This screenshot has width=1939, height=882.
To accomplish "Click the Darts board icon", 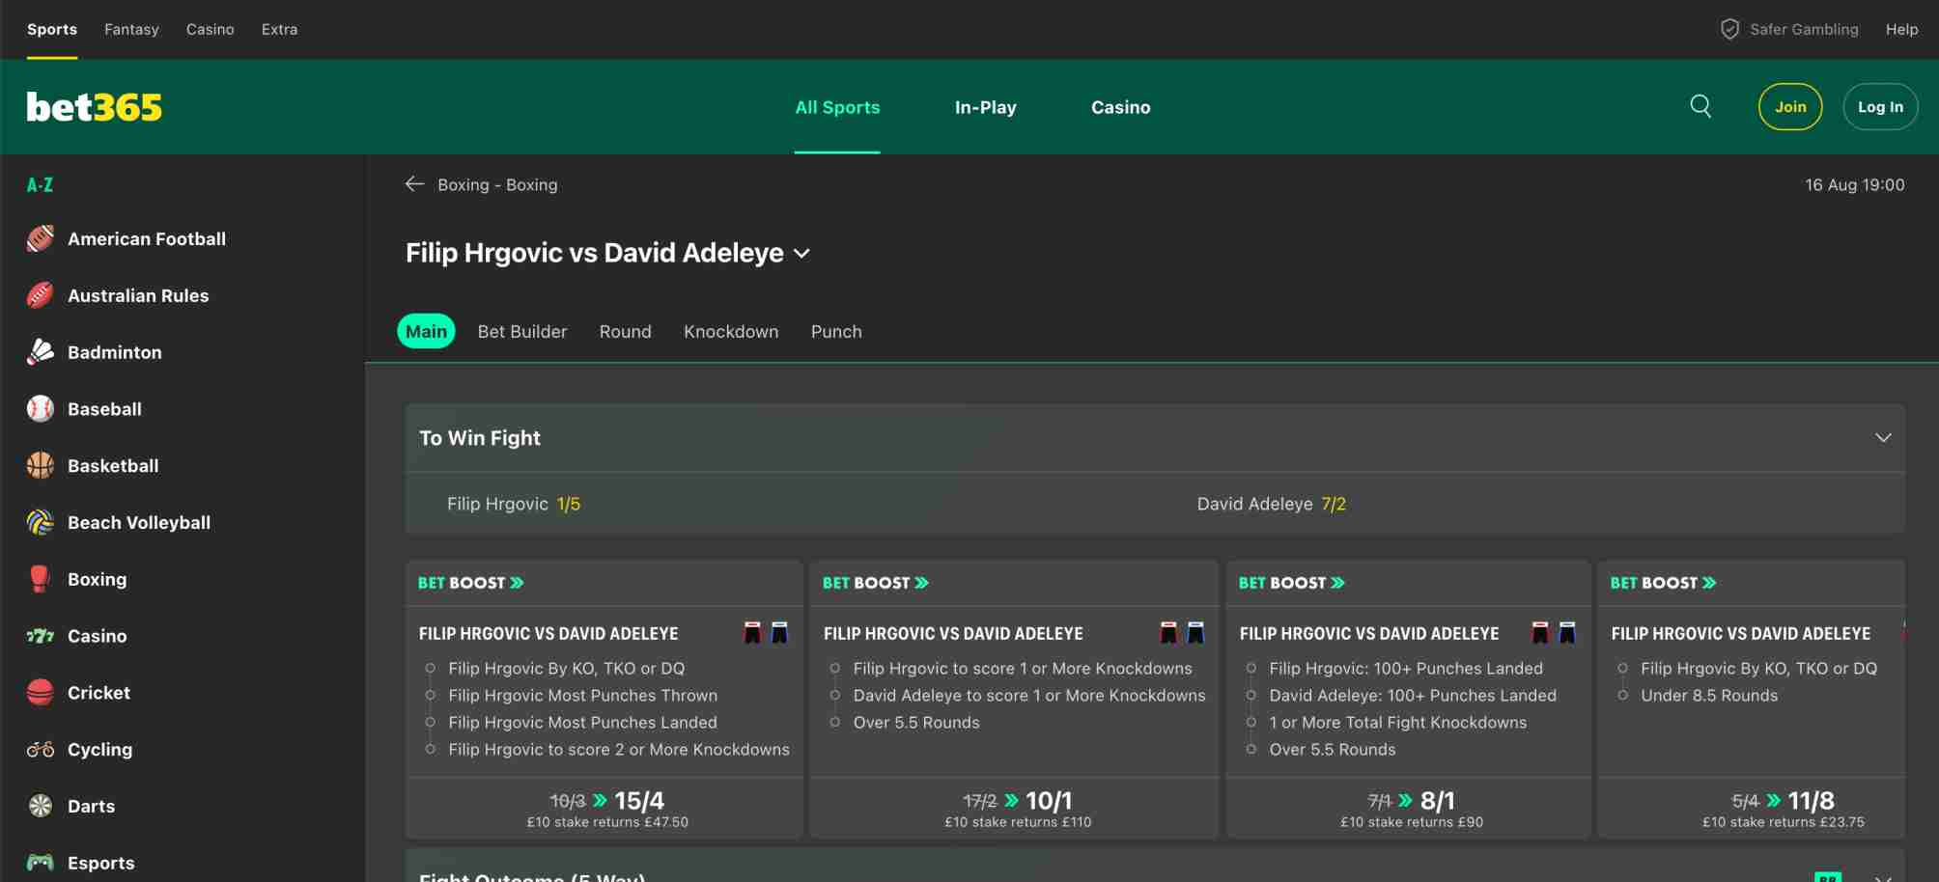I will [x=41, y=806].
